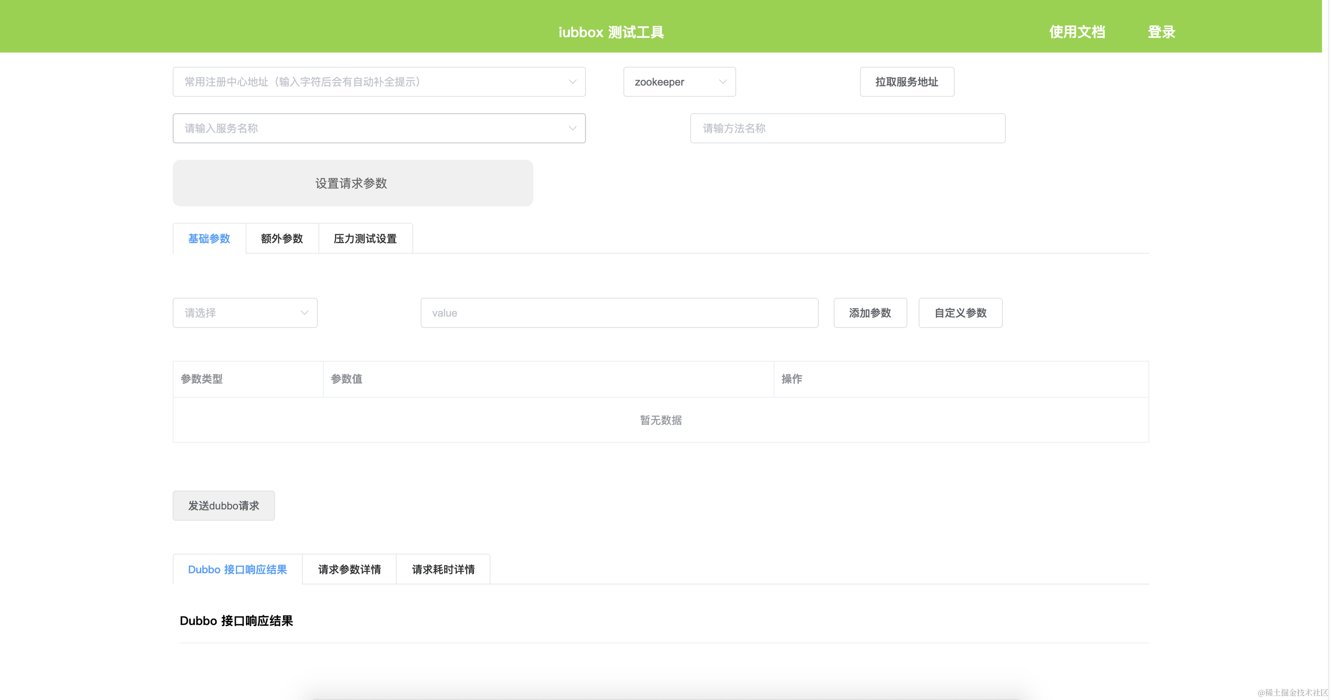Viewport: 1331px width, 700px height.
Task: Click inside the value input field
Action: click(x=618, y=312)
